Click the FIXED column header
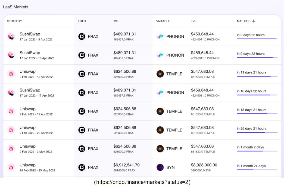The height and width of the screenshot is (188, 284). tap(82, 21)
